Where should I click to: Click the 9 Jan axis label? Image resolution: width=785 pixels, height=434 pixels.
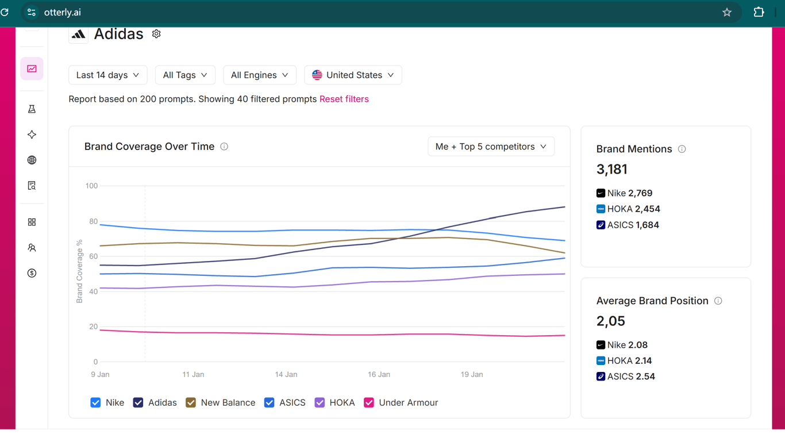100,374
